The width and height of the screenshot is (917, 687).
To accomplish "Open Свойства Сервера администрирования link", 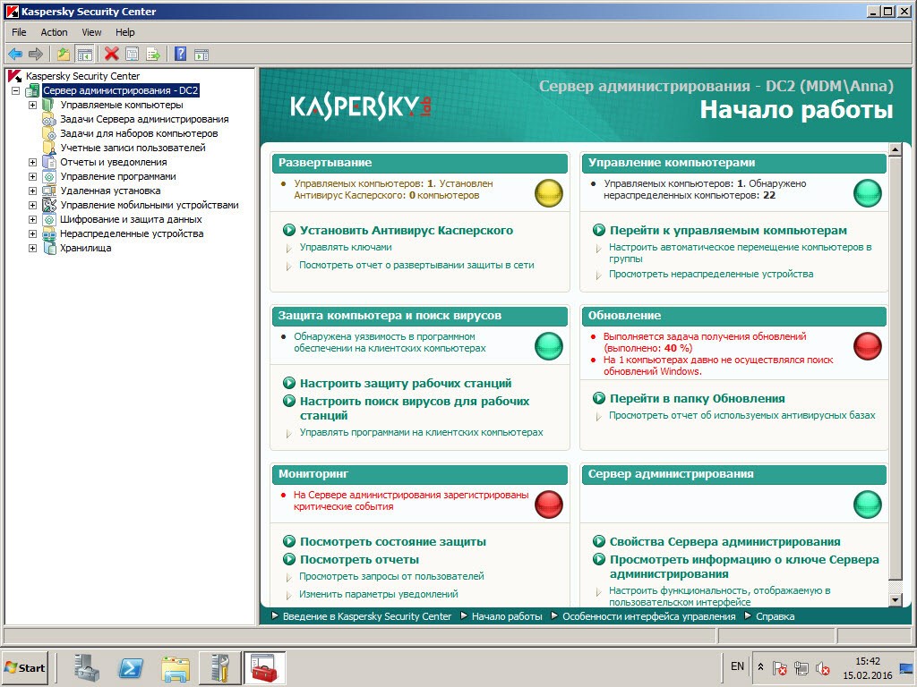I will click(x=725, y=541).
